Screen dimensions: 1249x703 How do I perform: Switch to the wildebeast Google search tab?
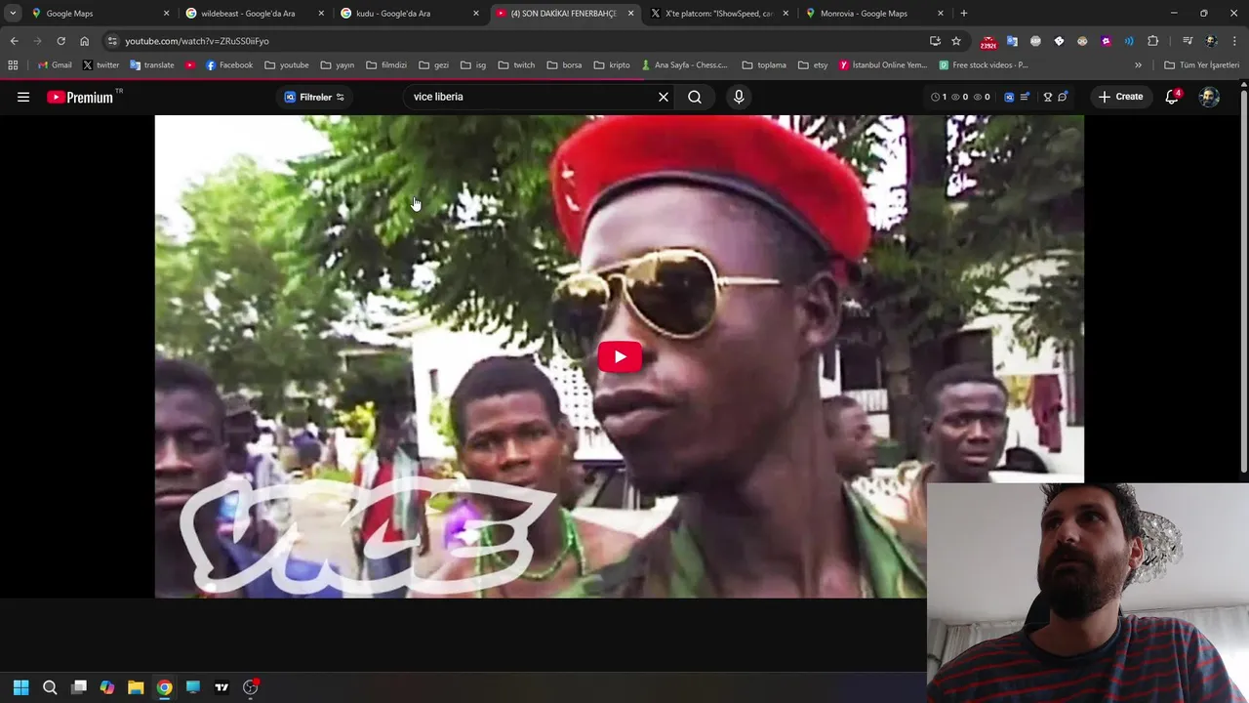(256, 14)
